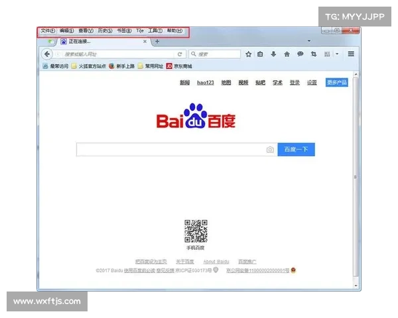The height and width of the screenshot is (318, 398).
Task: Open the downloads arrow icon
Action: click(x=273, y=54)
